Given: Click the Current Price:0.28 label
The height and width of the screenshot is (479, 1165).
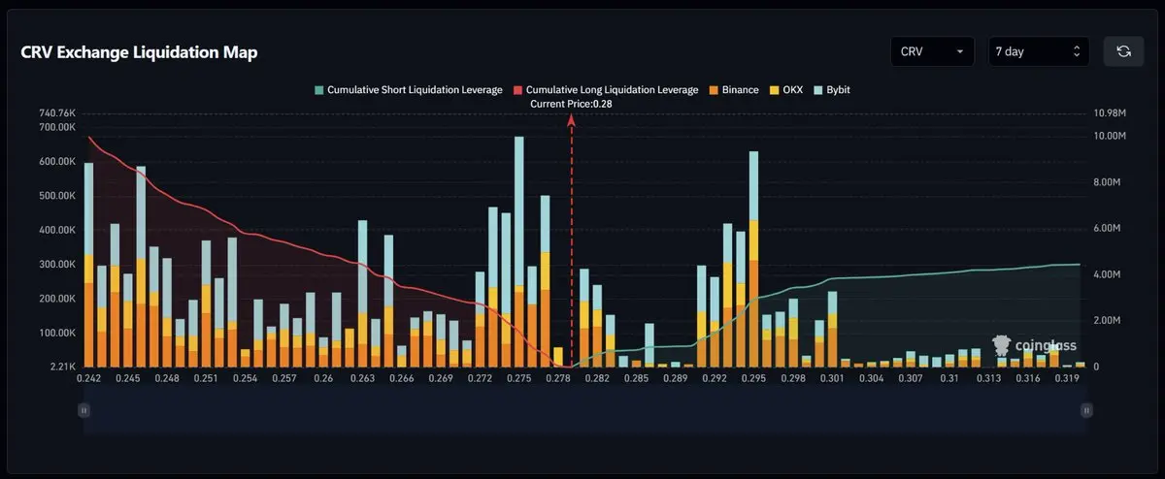Looking at the screenshot, I should (571, 104).
